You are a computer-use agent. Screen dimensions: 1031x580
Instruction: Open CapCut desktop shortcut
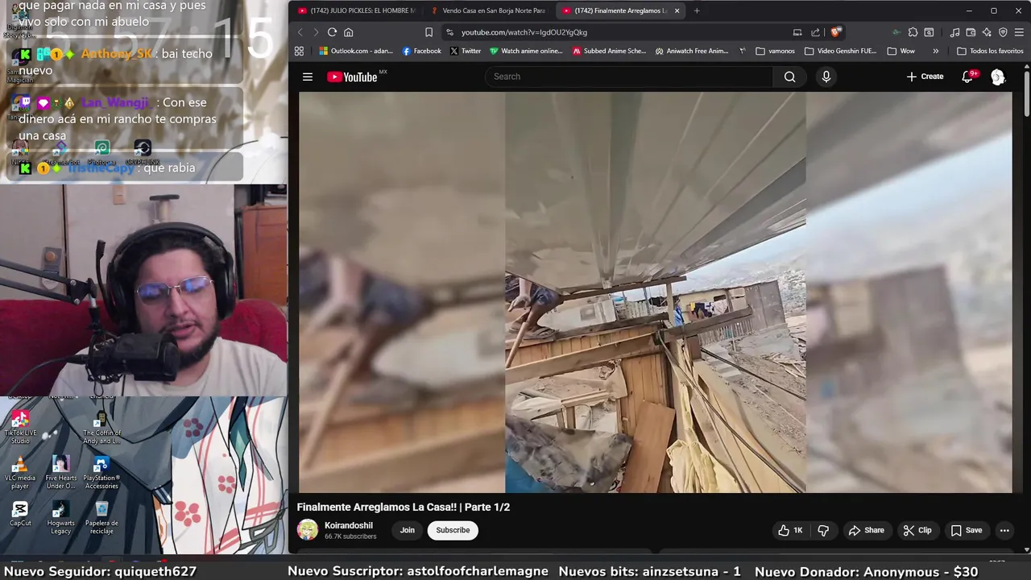click(x=20, y=514)
